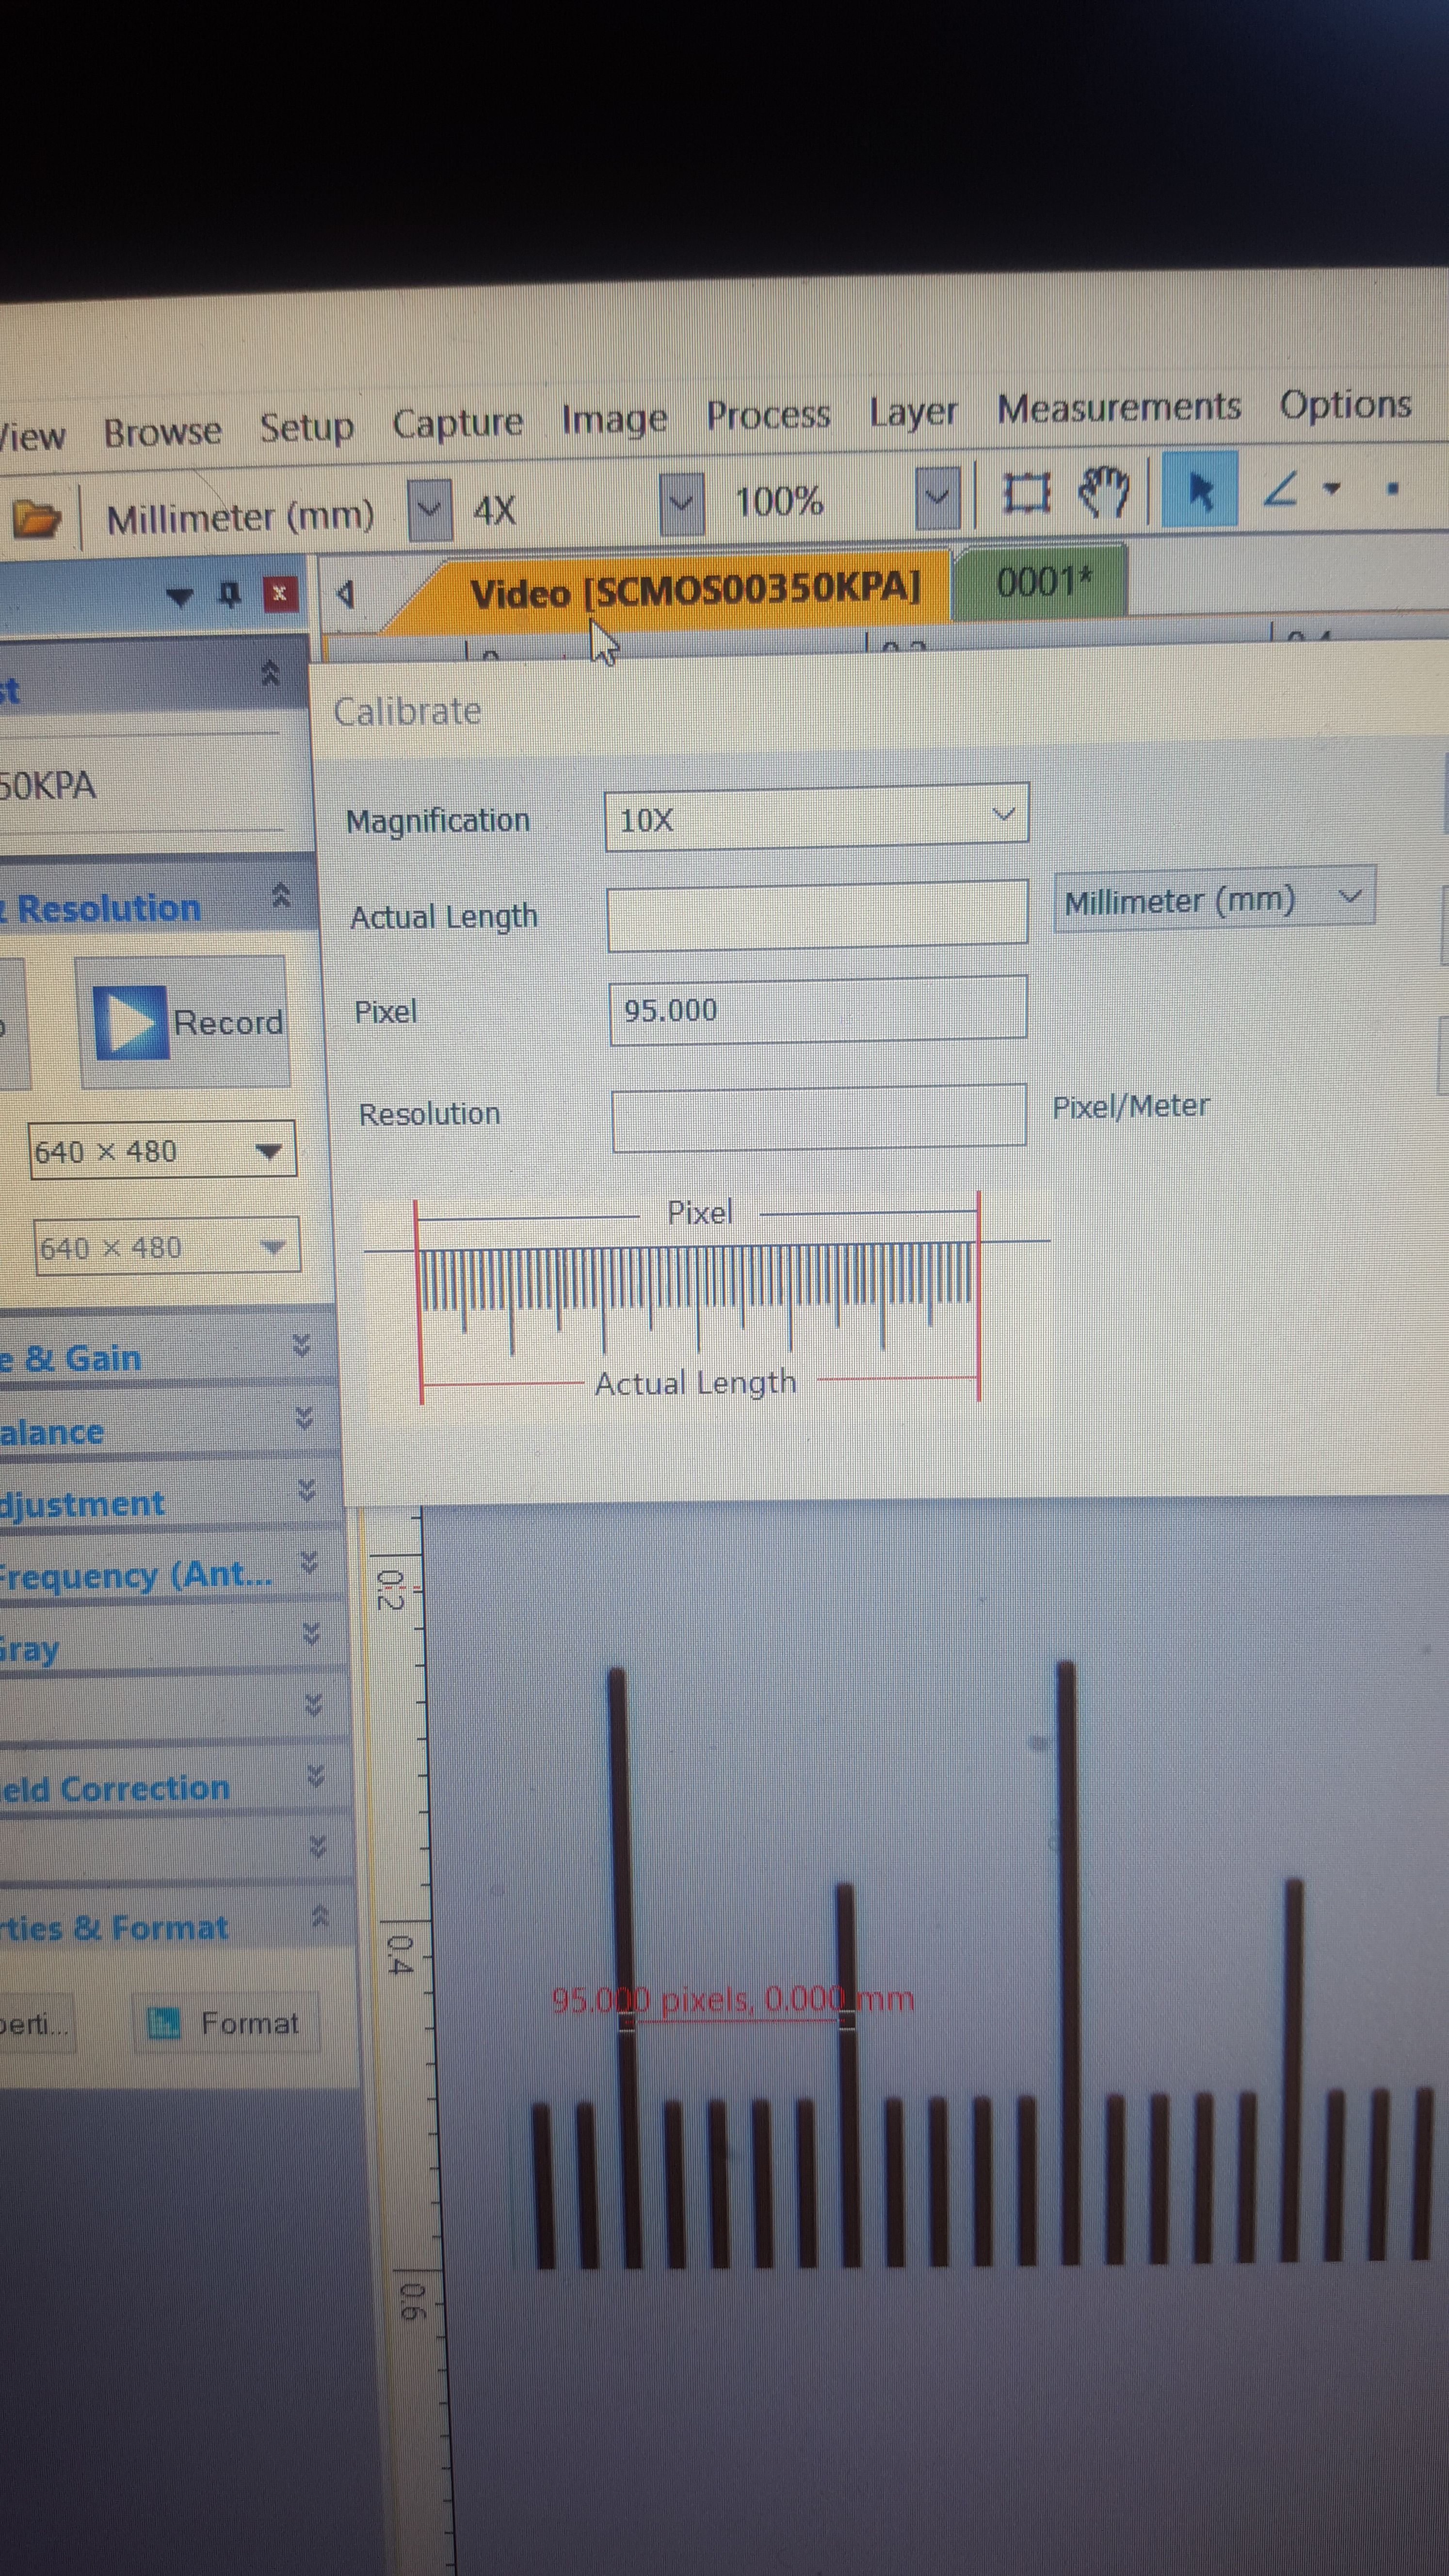The image size is (1449, 2576).
Task: Open the 4X magnification dropdown in toolbar
Action: (682, 503)
